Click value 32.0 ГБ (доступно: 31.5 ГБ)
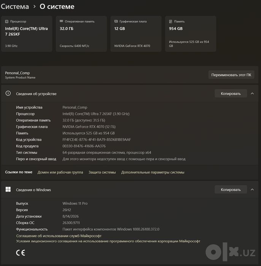The height and width of the screenshot is (266, 261). pos(84,120)
